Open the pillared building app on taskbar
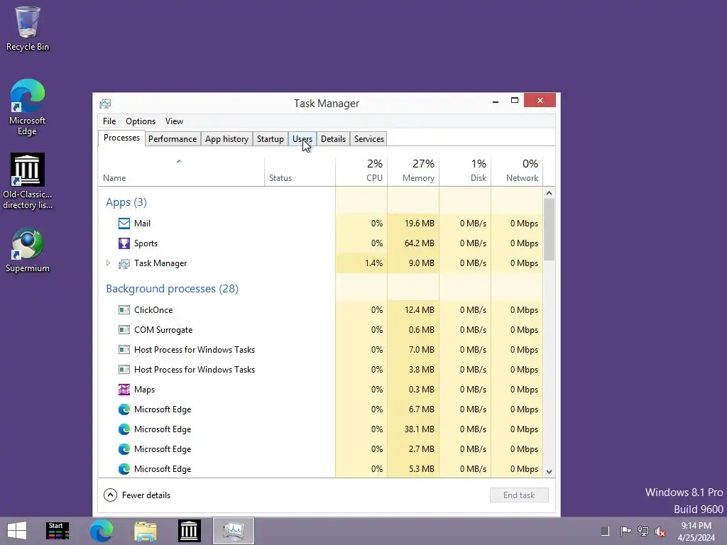 pos(189,531)
